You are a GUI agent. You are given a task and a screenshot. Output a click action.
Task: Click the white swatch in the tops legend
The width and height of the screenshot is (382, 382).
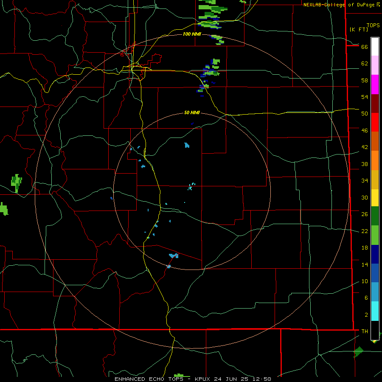(x=375, y=47)
